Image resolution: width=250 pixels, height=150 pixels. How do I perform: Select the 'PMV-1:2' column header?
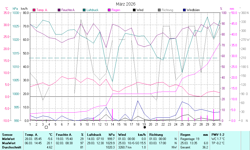[218, 135]
